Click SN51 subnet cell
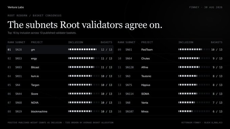This screenshot has width=230, height=129. (19, 76)
